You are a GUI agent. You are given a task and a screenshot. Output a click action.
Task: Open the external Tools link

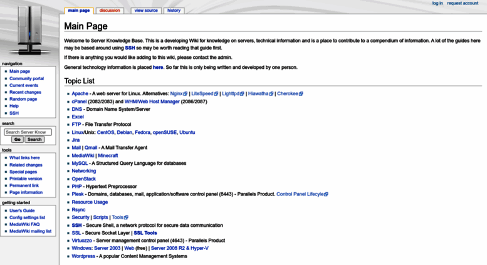(120, 217)
